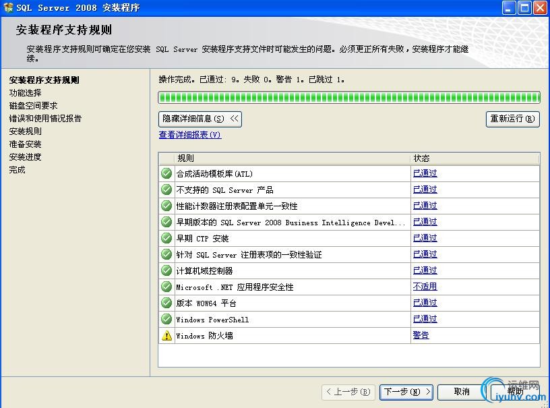The image size is (550, 408).
Task: Click rule text 计算机域控制器
Action: 204,271
